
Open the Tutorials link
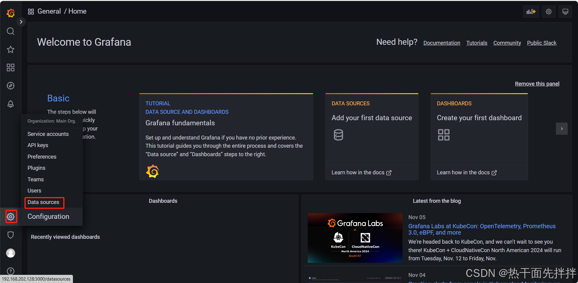tap(477, 43)
